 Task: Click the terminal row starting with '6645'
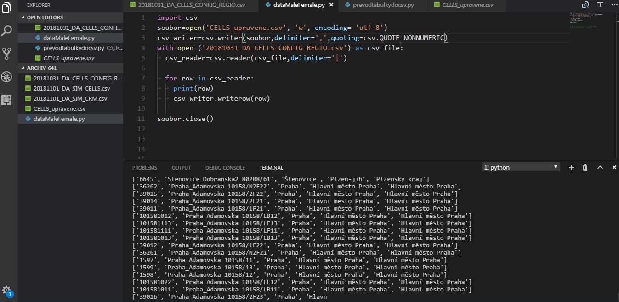(x=281, y=179)
